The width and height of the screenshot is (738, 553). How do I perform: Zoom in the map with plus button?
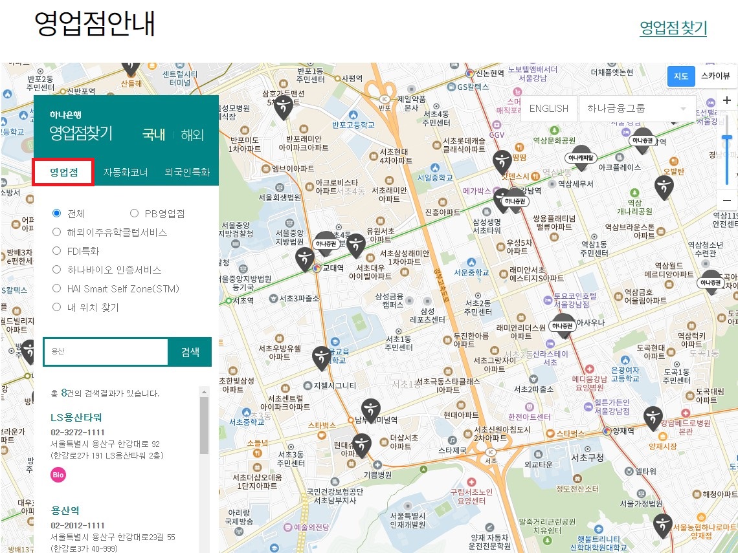727,100
